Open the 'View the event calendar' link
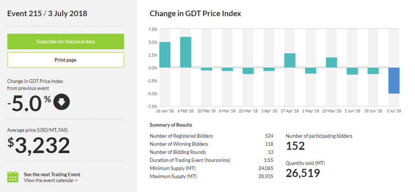 pos(51,180)
